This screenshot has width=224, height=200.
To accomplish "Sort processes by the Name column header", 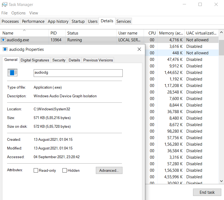I will [x=8, y=33].
